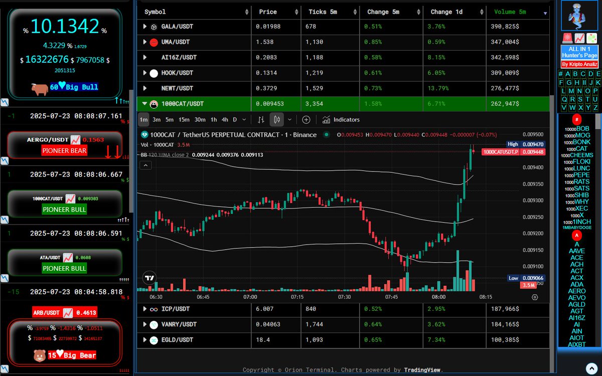Screen dimensions: 602x376
Task: Open the timeframe dropdown arrow after D
Action: point(244,120)
